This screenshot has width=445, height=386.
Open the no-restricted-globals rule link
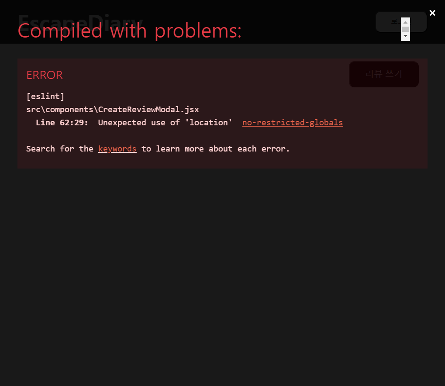point(292,123)
